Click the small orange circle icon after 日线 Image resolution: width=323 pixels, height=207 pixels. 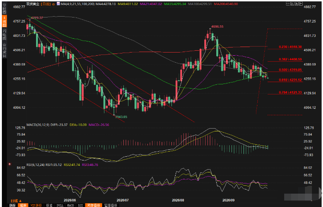click(x=54, y=4)
